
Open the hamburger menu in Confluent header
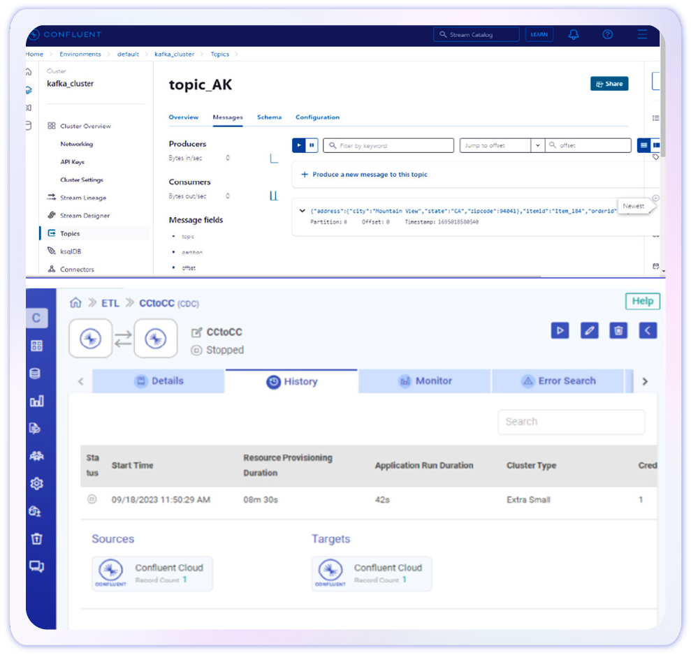642,34
